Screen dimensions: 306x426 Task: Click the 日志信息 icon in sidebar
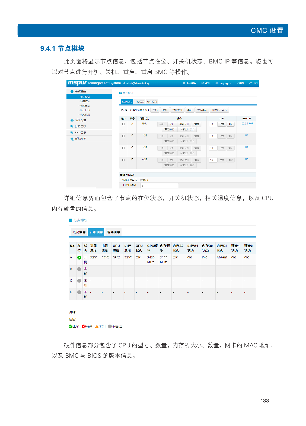[72, 126]
